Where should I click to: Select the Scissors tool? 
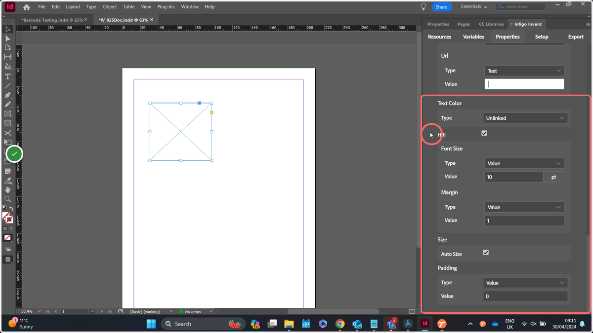click(8, 133)
